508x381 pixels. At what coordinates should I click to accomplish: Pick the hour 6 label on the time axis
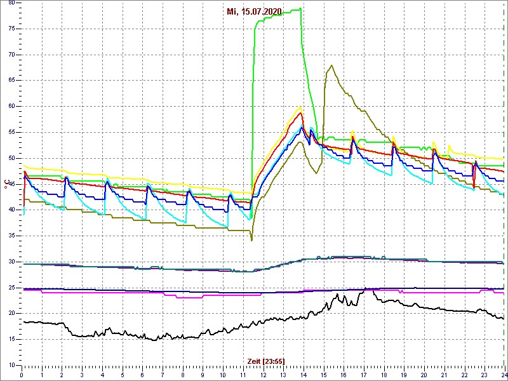pyautogui.click(x=142, y=375)
